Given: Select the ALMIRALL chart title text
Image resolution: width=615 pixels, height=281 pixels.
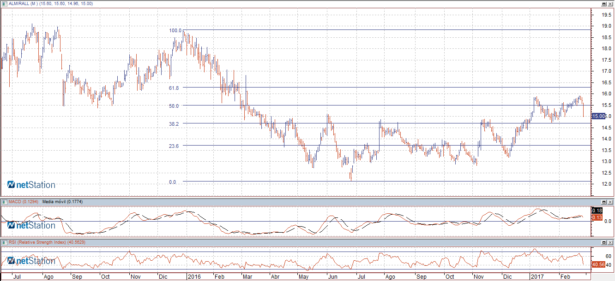Looking at the screenshot, I should click(51, 4).
